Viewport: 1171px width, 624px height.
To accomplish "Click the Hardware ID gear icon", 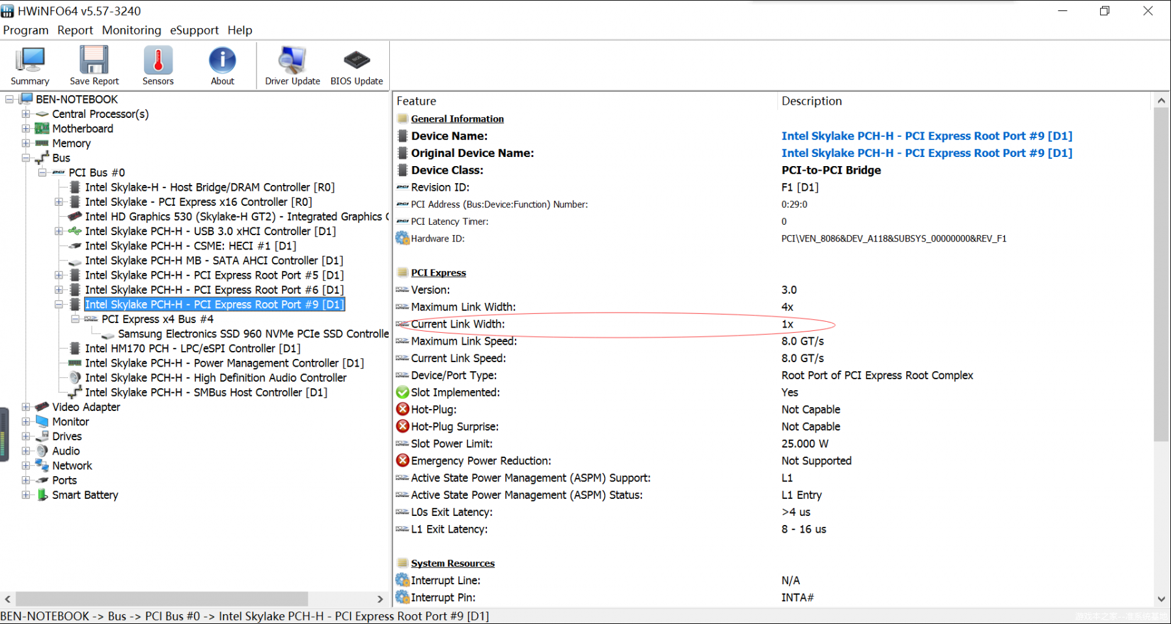I will point(402,238).
